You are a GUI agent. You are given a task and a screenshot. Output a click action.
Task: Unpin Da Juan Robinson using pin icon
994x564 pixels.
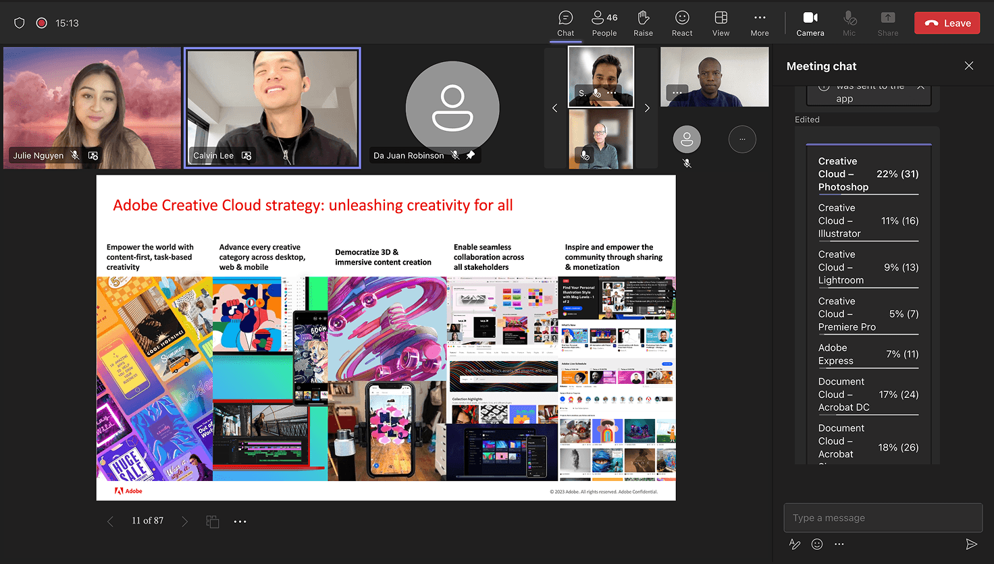[x=471, y=155]
